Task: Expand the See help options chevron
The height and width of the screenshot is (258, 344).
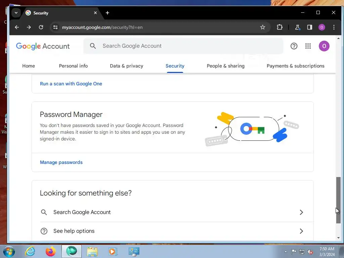Action: (301, 231)
